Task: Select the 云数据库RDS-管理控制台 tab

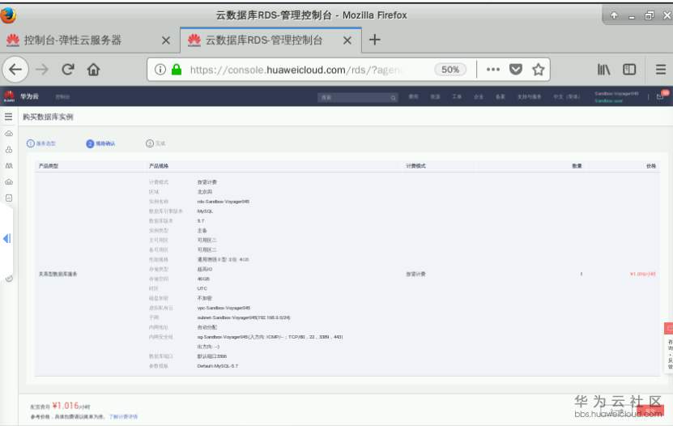Action: pyautogui.click(x=270, y=40)
